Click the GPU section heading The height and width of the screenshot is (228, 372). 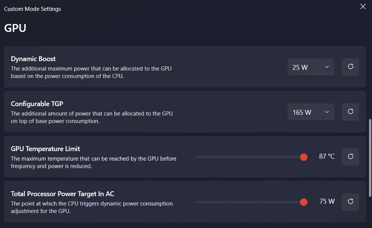coord(15,28)
